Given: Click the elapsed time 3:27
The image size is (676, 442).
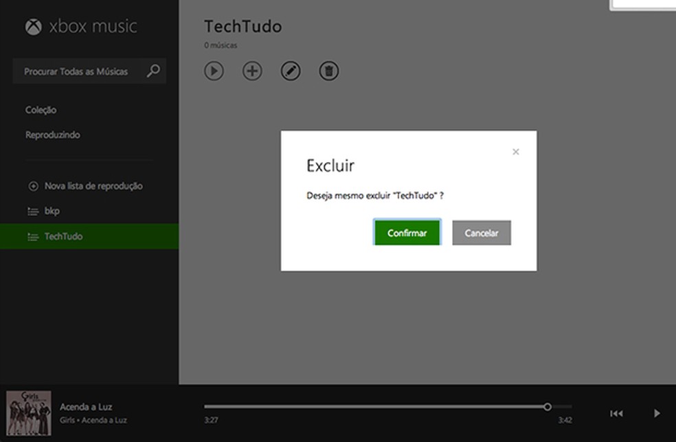Looking at the screenshot, I should (211, 420).
